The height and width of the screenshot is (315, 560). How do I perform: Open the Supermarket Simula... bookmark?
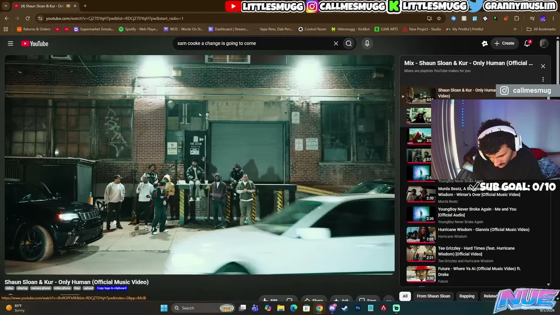click(x=94, y=29)
